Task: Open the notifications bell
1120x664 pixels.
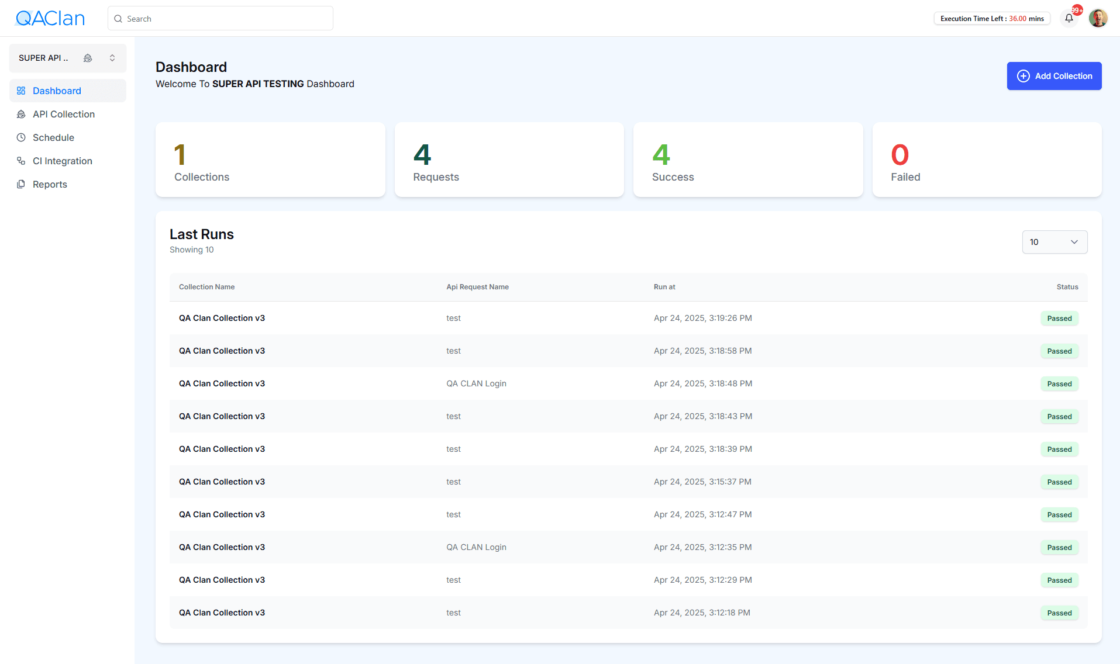Action: click(1069, 18)
